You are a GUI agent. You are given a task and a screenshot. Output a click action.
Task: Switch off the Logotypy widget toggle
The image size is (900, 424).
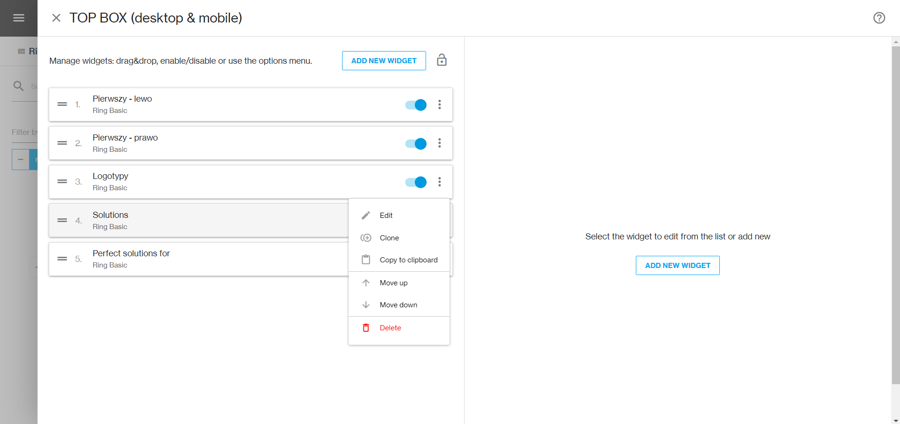pyautogui.click(x=416, y=182)
